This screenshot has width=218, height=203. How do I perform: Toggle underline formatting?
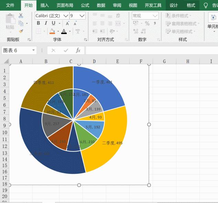pyautogui.click(x=54, y=23)
